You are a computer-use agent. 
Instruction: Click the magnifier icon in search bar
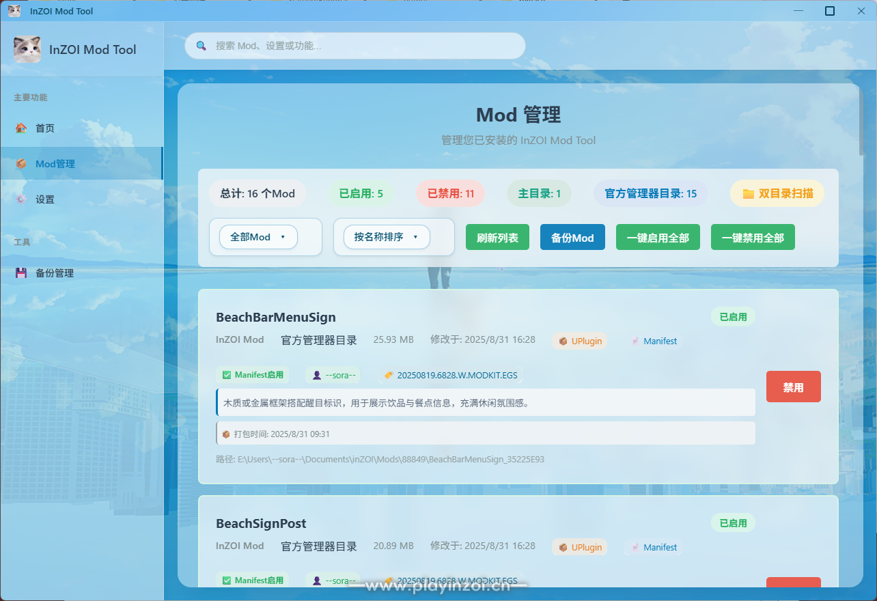(x=201, y=46)
